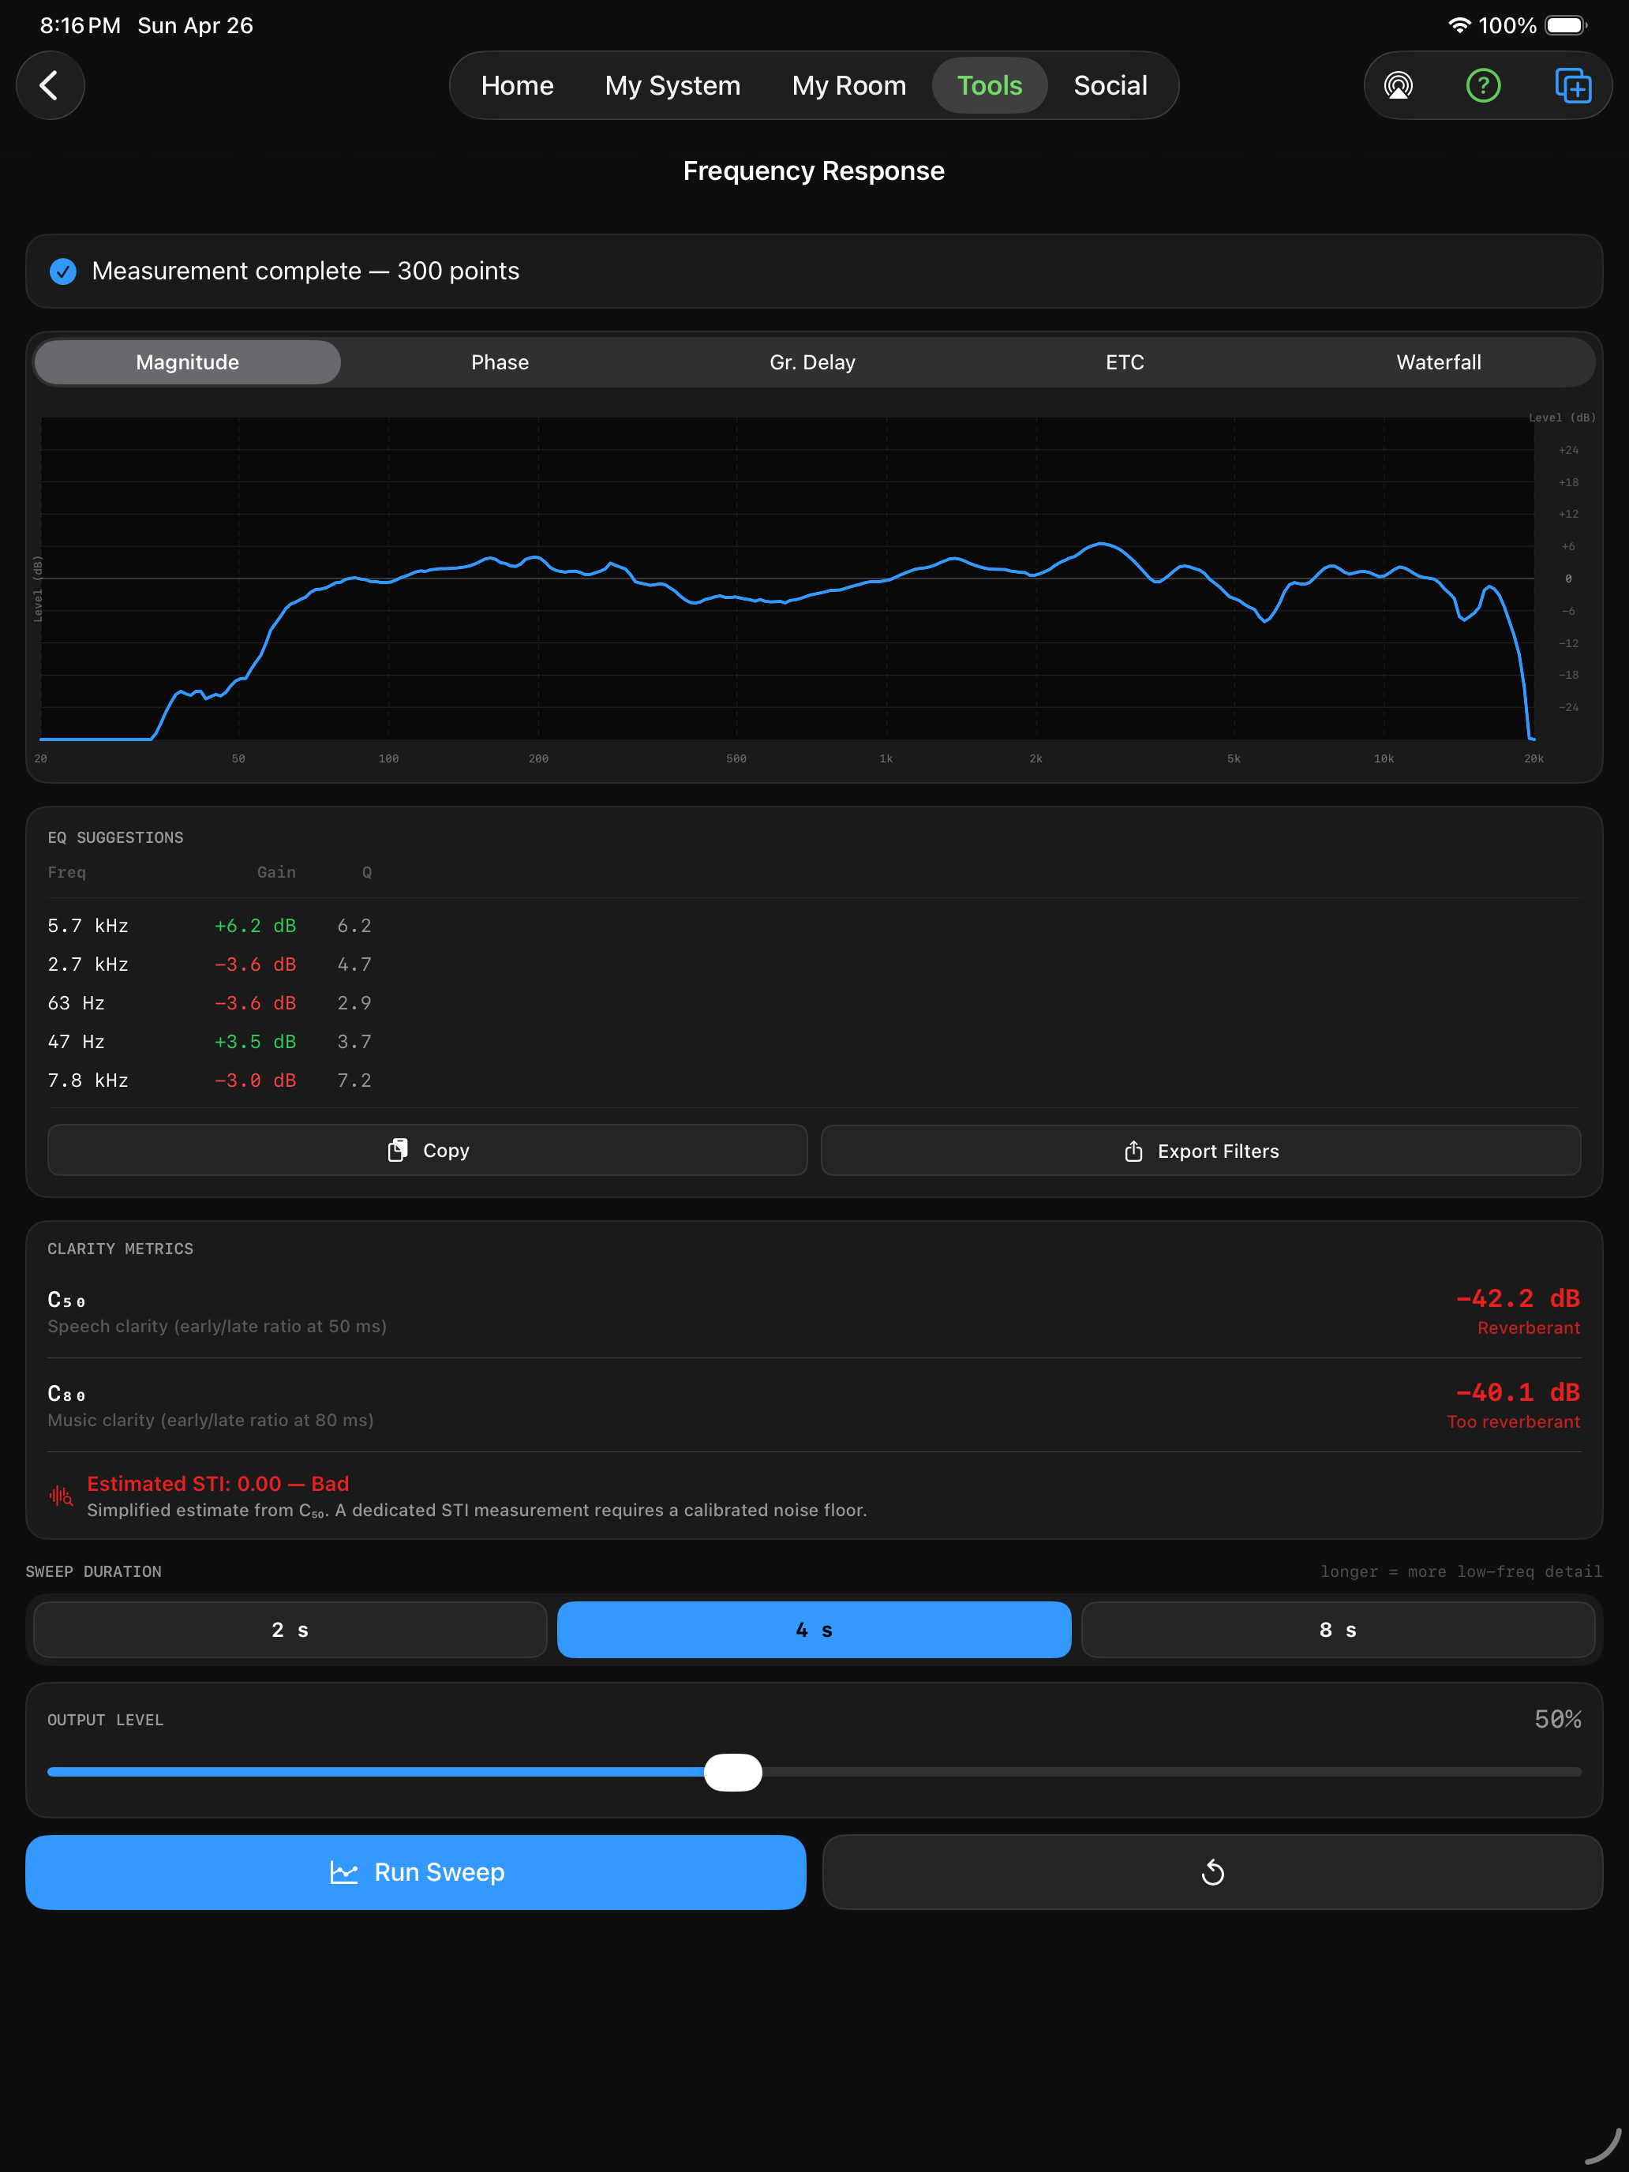Tap the blue add-window icon
Image resolution: width=1629 pixels, height=2172 pixels.
click(x=1572, y=85)
